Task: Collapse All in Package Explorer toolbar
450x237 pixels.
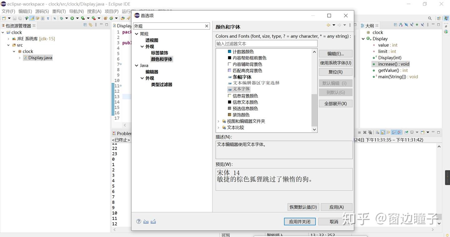Action: pos(85,25)
